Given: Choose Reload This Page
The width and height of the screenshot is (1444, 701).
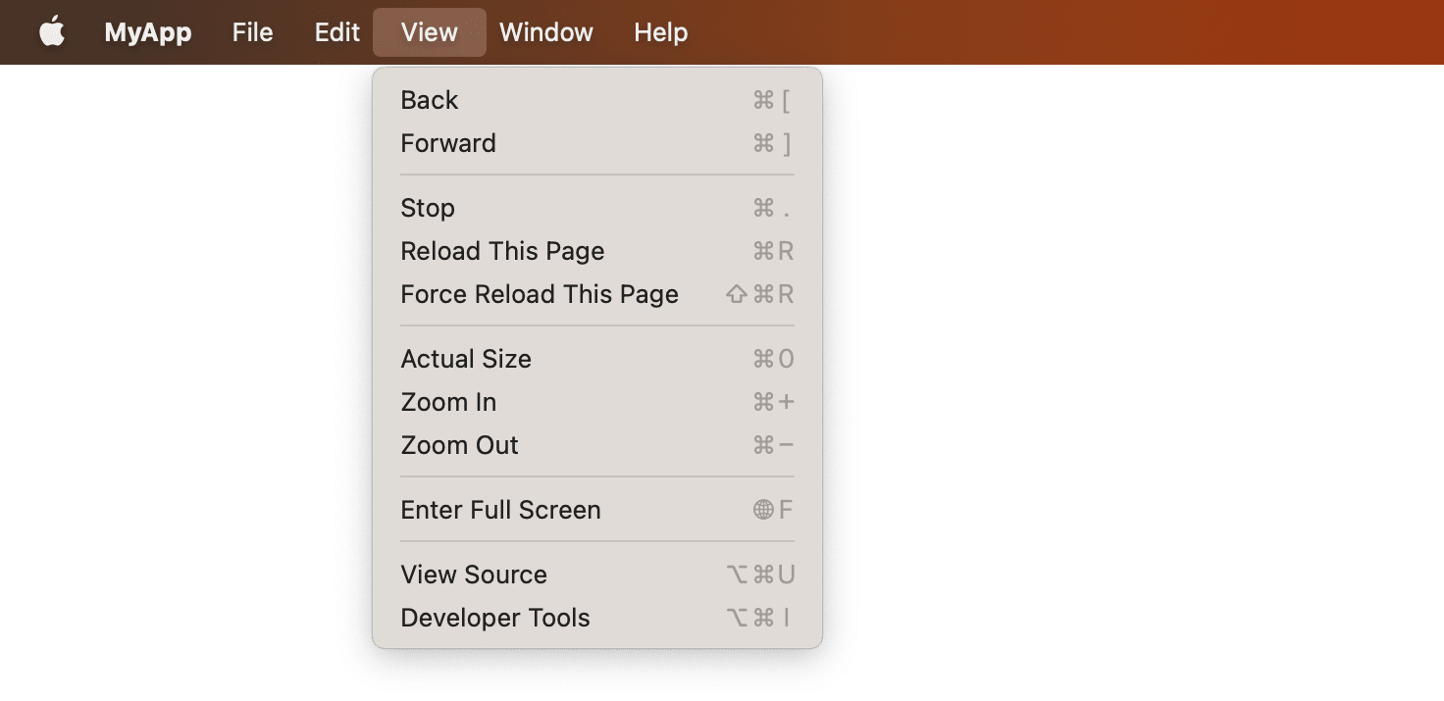Looking at the screenshot, I should click(x=502, y=250).
